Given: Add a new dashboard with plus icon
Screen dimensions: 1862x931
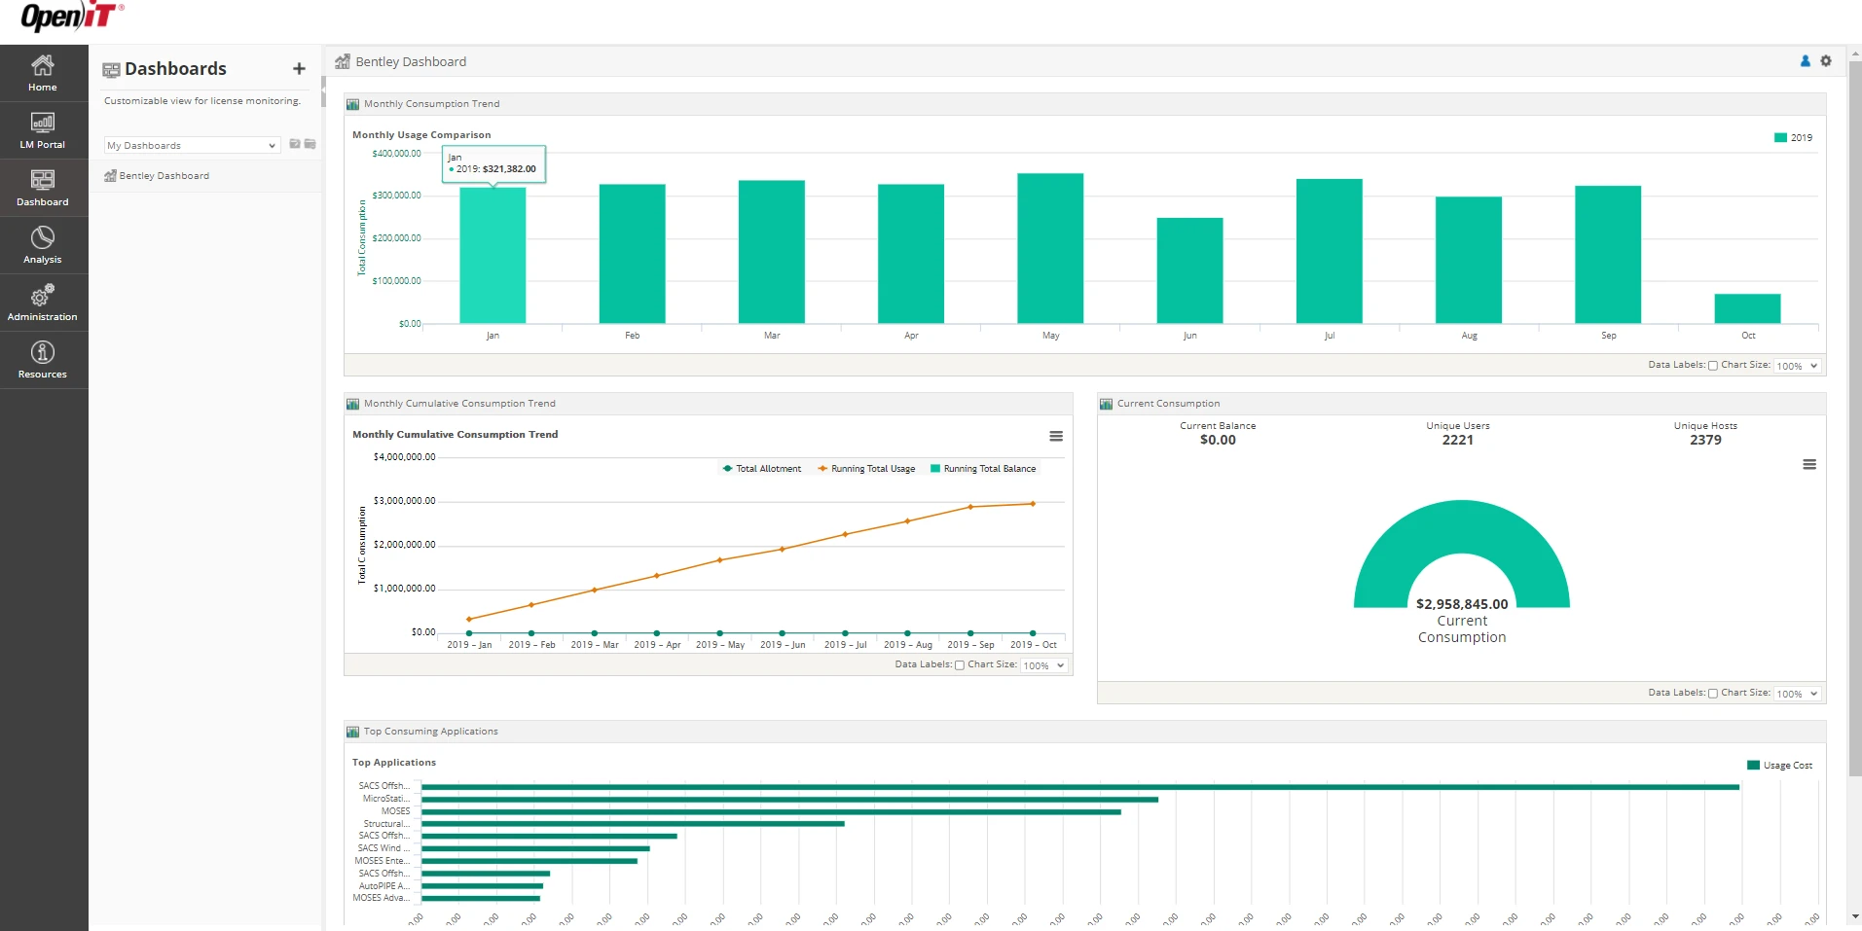Looking at the screenshot, I should pos(299,69).
